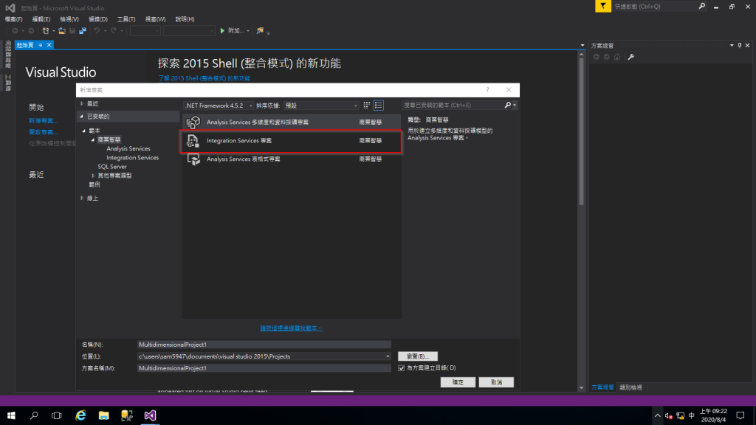
Task: Open the 偵錯(D) menu
Action: tap(98, 19)
